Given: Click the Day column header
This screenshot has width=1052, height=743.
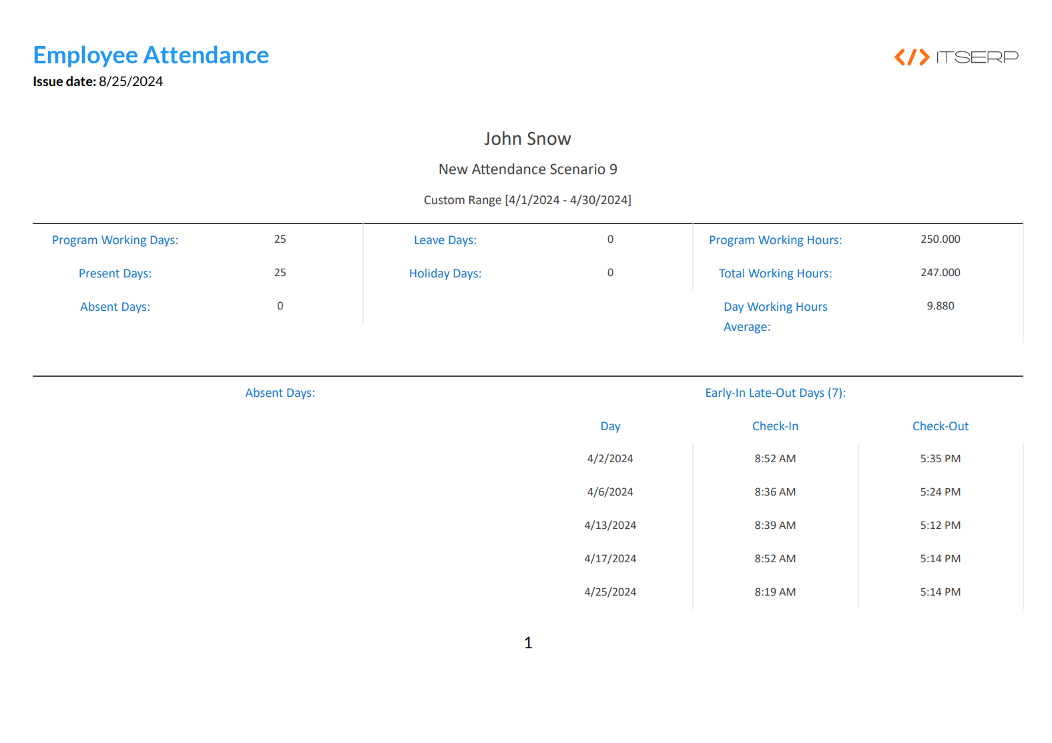Looking at the screenshot, I should [611, 426].
